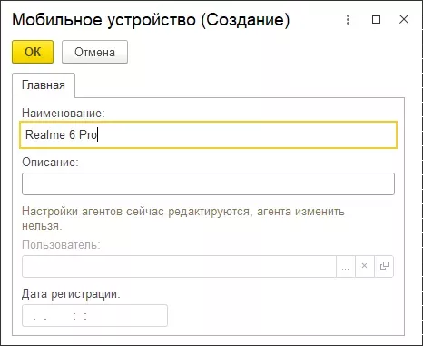Click into the empty Описание field
Screen dimensions: 423x346
[208, 183]
